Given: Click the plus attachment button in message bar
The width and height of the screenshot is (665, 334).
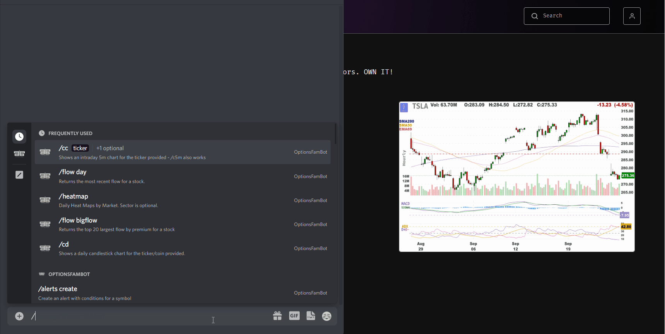Looking at the screenshot, I should (19, 316).
